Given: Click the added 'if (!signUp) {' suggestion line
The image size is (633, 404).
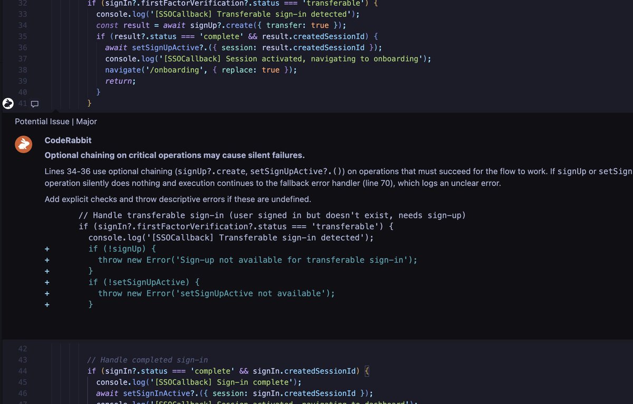Looking at the screenshot, I should pyautogui.click(x=122, y=248).
